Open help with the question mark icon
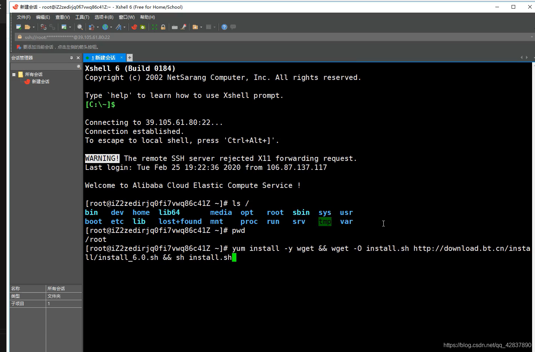Image resolution: width=535 pixels, height=352 pixels. coord(224,27)
